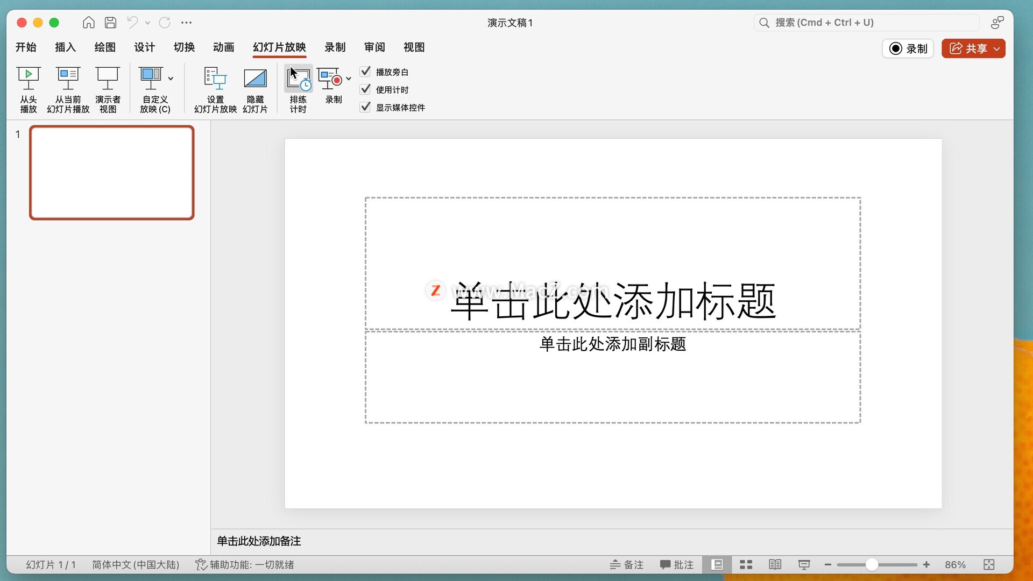Start Slide Show from status bar icon
The width and height of the screenshot is (1033, 581).
pyautogui.click(x=804, y=564)
